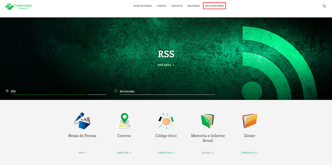Image resolution: width=332 pixels, height=168 pixels.
Task: Click the Notas de Prensa card title
Action: 82,136
